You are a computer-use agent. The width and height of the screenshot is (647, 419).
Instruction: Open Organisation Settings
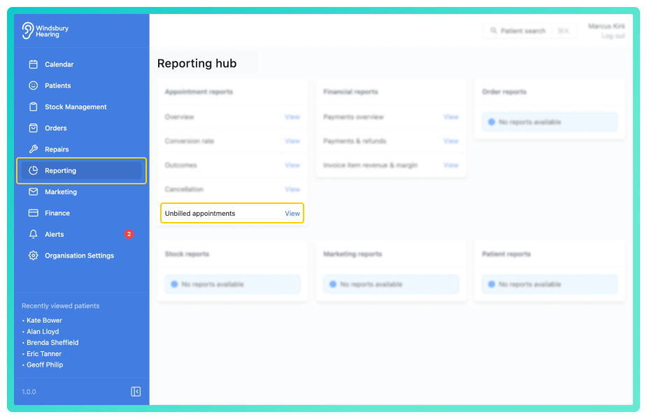coord(81,256)
